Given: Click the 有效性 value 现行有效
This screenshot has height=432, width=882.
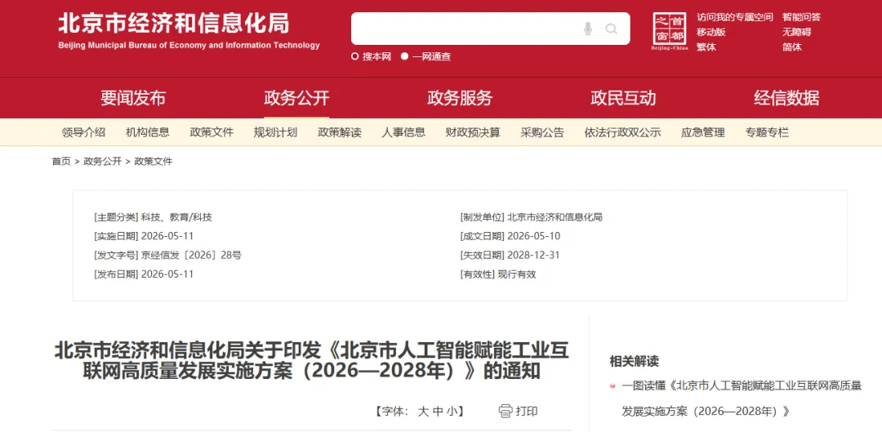Looking at the screenshot, I should click(517, 274).
